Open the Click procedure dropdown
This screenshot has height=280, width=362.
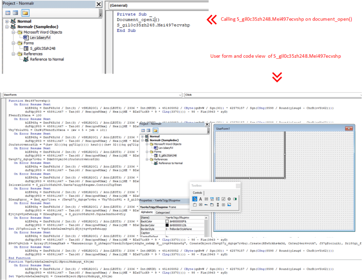[272, 95]
